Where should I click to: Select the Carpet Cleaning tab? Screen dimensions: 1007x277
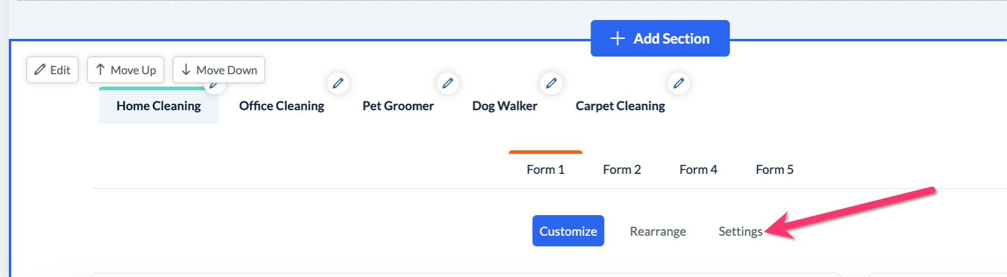coord(620,106)
